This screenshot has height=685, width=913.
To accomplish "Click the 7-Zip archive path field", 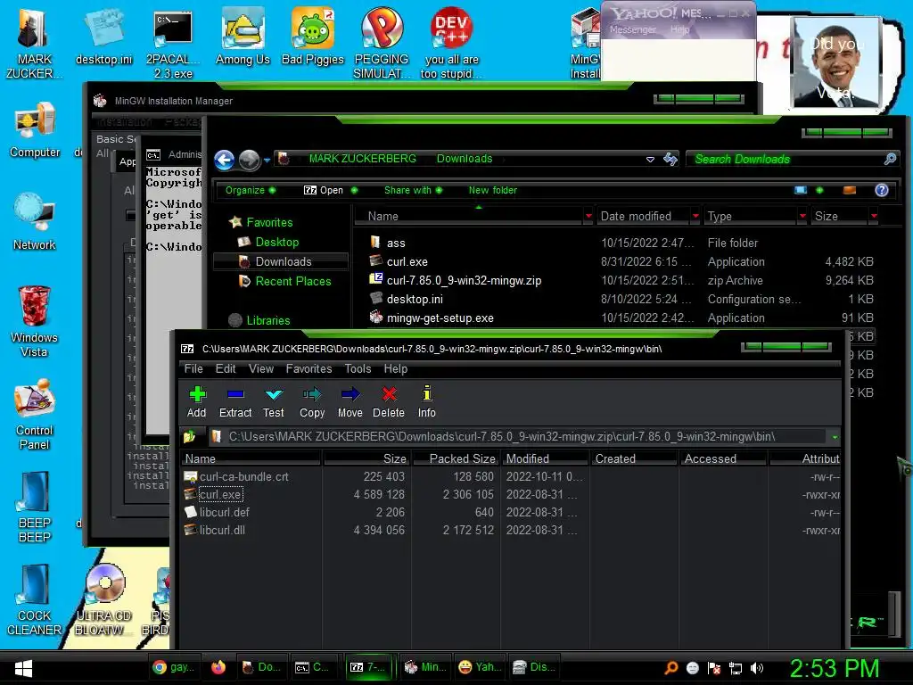I will [x=517, y=436].
